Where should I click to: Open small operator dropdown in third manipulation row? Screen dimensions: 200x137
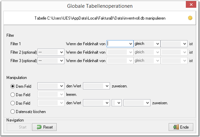pyautogui.click(x=119, y=103)
